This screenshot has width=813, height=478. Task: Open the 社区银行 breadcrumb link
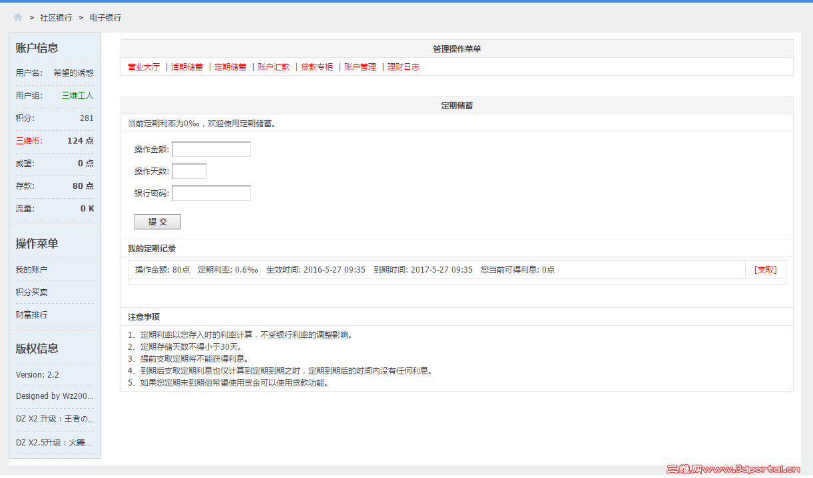tap(56, 18)
